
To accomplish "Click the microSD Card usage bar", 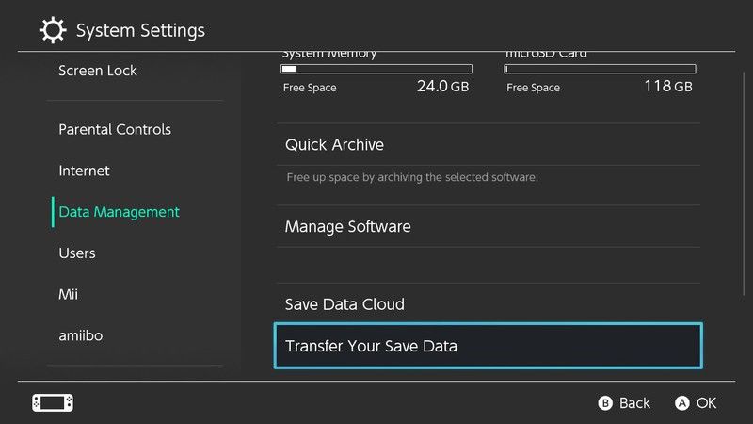I will click(600, 69).
